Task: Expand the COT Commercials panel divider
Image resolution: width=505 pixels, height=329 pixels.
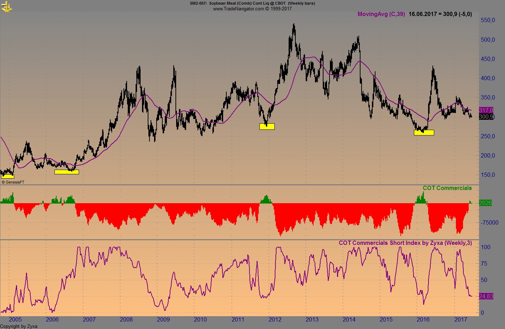Action: point(238,185)
